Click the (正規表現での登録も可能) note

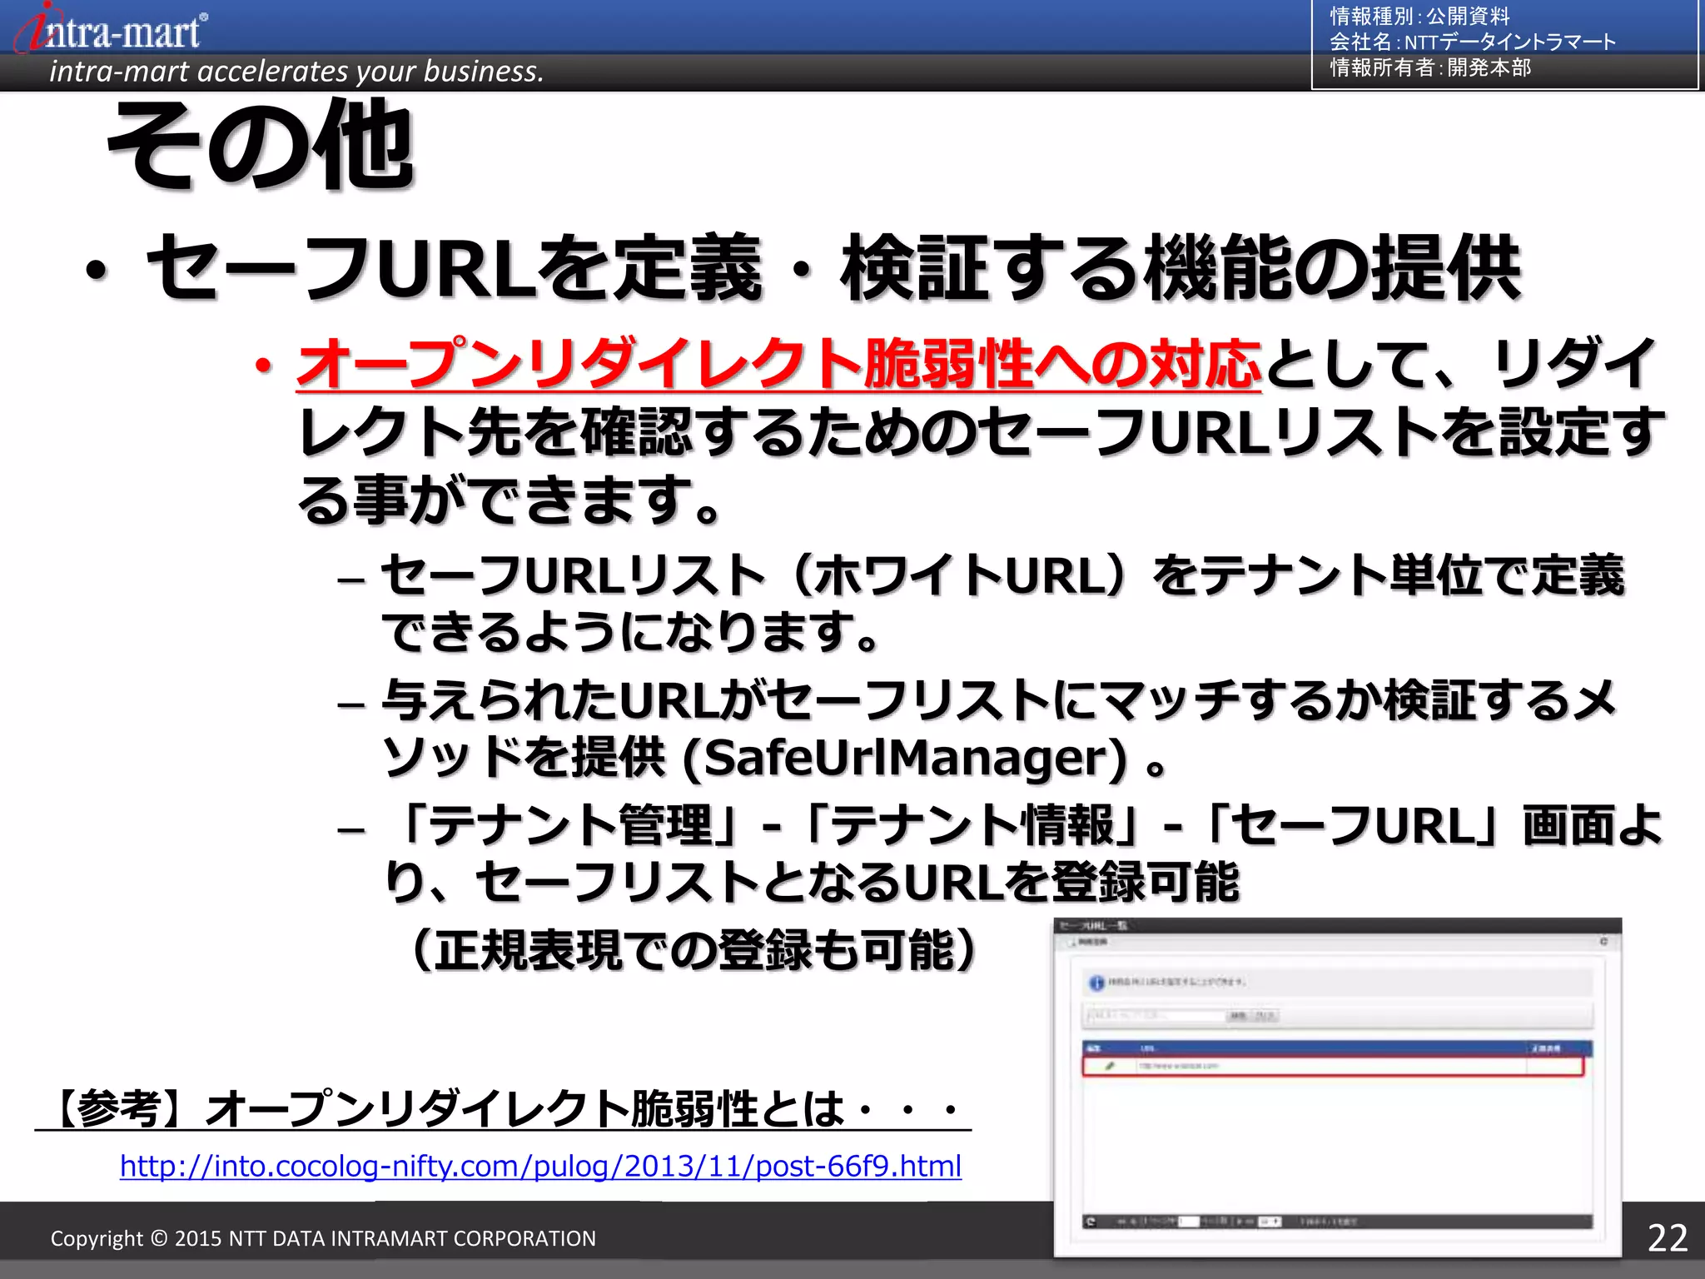693,949
